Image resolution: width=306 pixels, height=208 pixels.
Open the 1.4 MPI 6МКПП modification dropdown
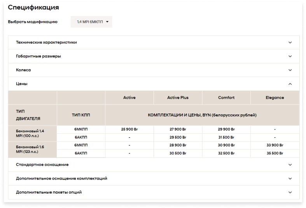[91, 22]
